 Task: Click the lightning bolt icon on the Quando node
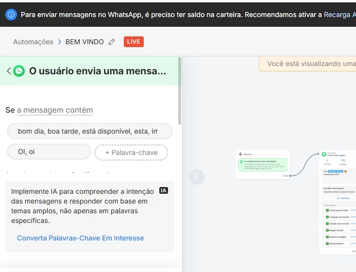tap(240, 154)
